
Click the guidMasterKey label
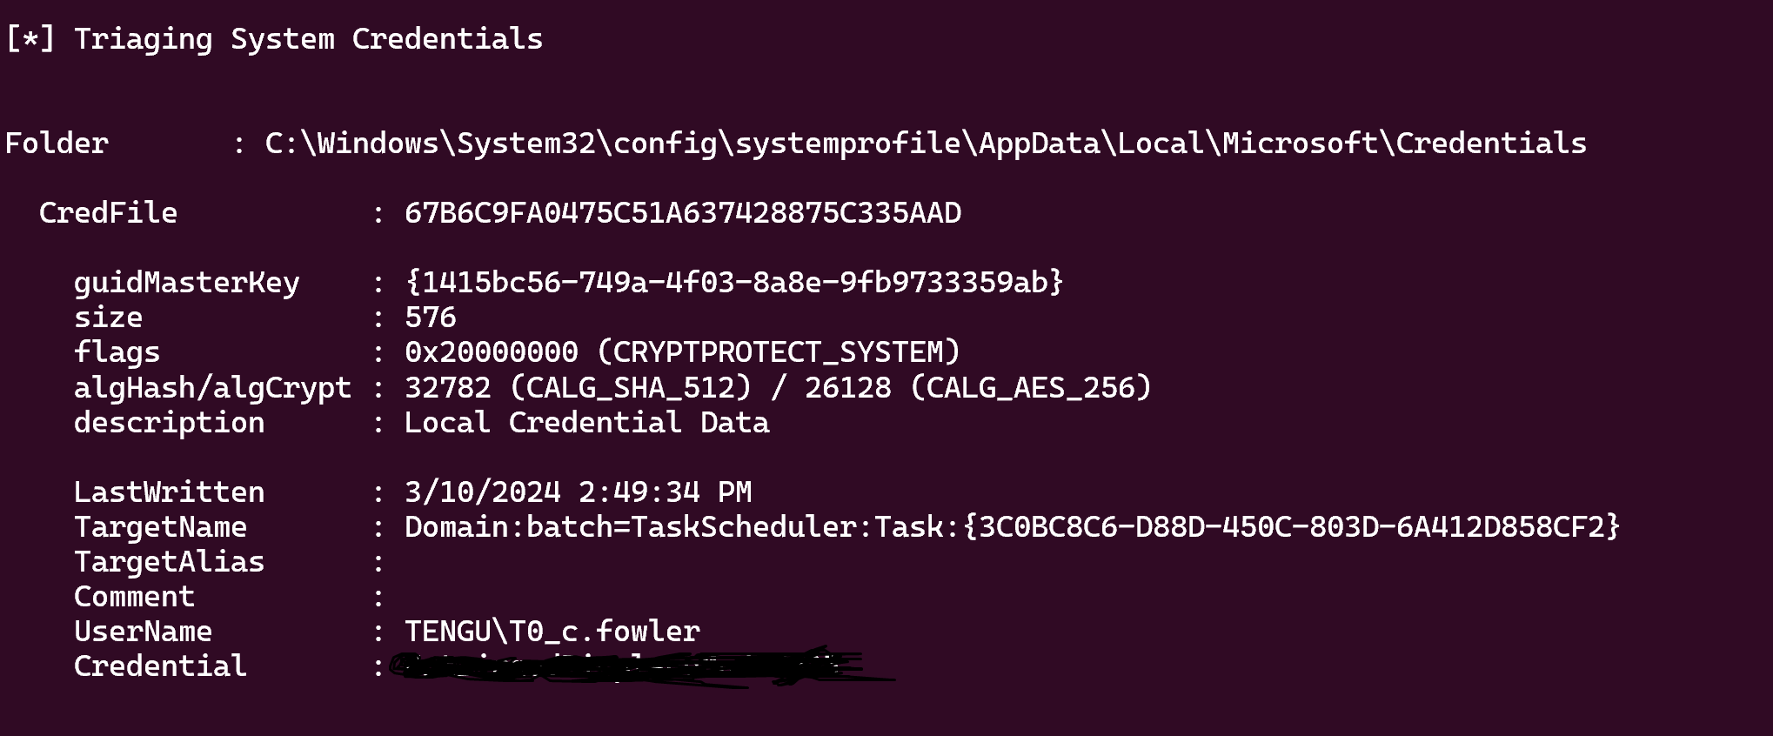(186, 283)
